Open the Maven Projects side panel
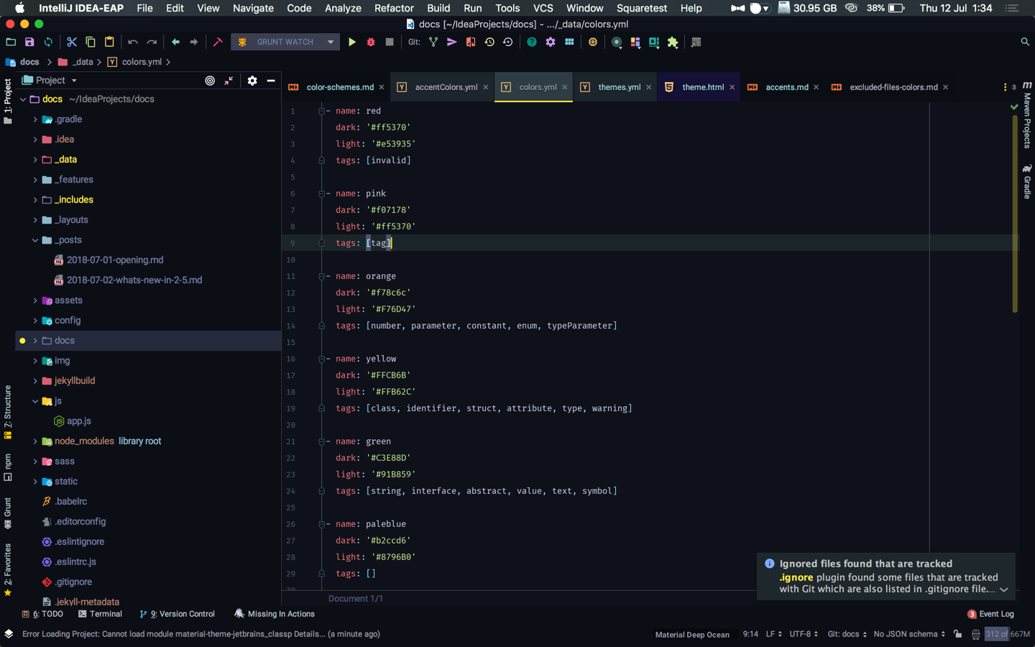The width and height of the screenshot is (1035, 647). [x=1026, y=122]
